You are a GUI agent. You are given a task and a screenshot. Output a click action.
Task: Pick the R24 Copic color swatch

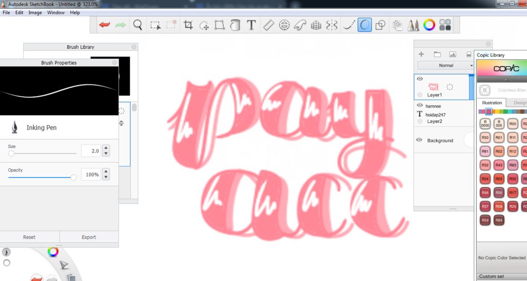[x=485, y=179]
